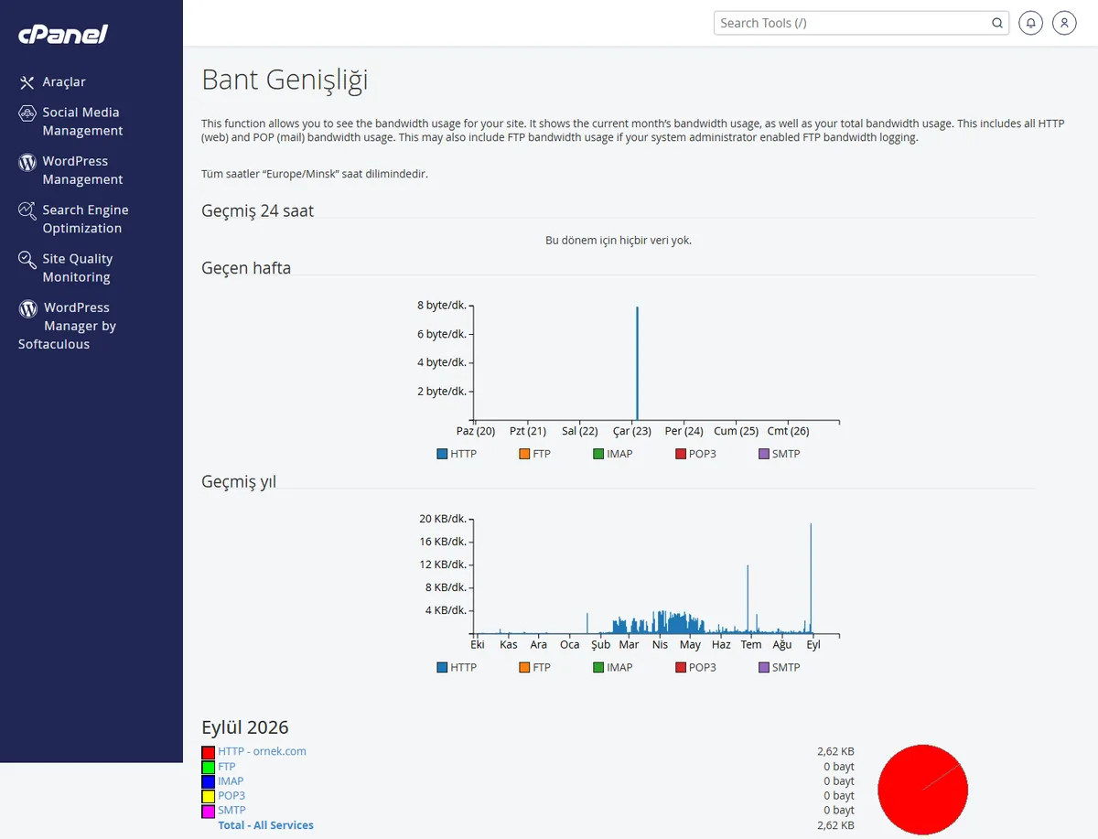Toggle POP3 legend in Geçmiş yıl chart

pos(695,668)
